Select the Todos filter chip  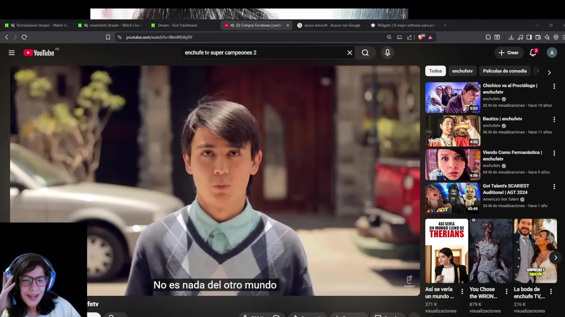click(x=435, y=71)
